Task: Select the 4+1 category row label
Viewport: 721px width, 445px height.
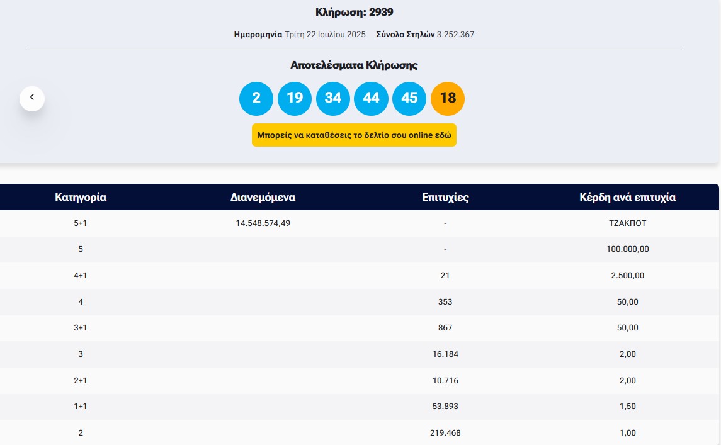Action: tap(81, 276)
